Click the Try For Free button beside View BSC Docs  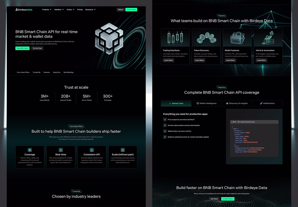click(37, 48)
